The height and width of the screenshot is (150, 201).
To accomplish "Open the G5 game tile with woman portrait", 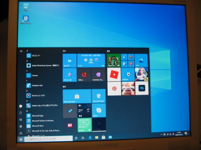I will 141,74.
